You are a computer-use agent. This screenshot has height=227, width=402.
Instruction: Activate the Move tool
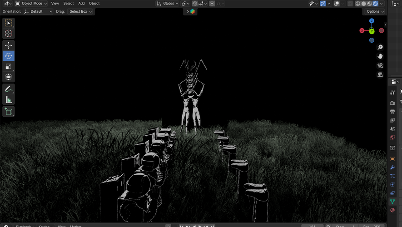(x=8, y=45)
